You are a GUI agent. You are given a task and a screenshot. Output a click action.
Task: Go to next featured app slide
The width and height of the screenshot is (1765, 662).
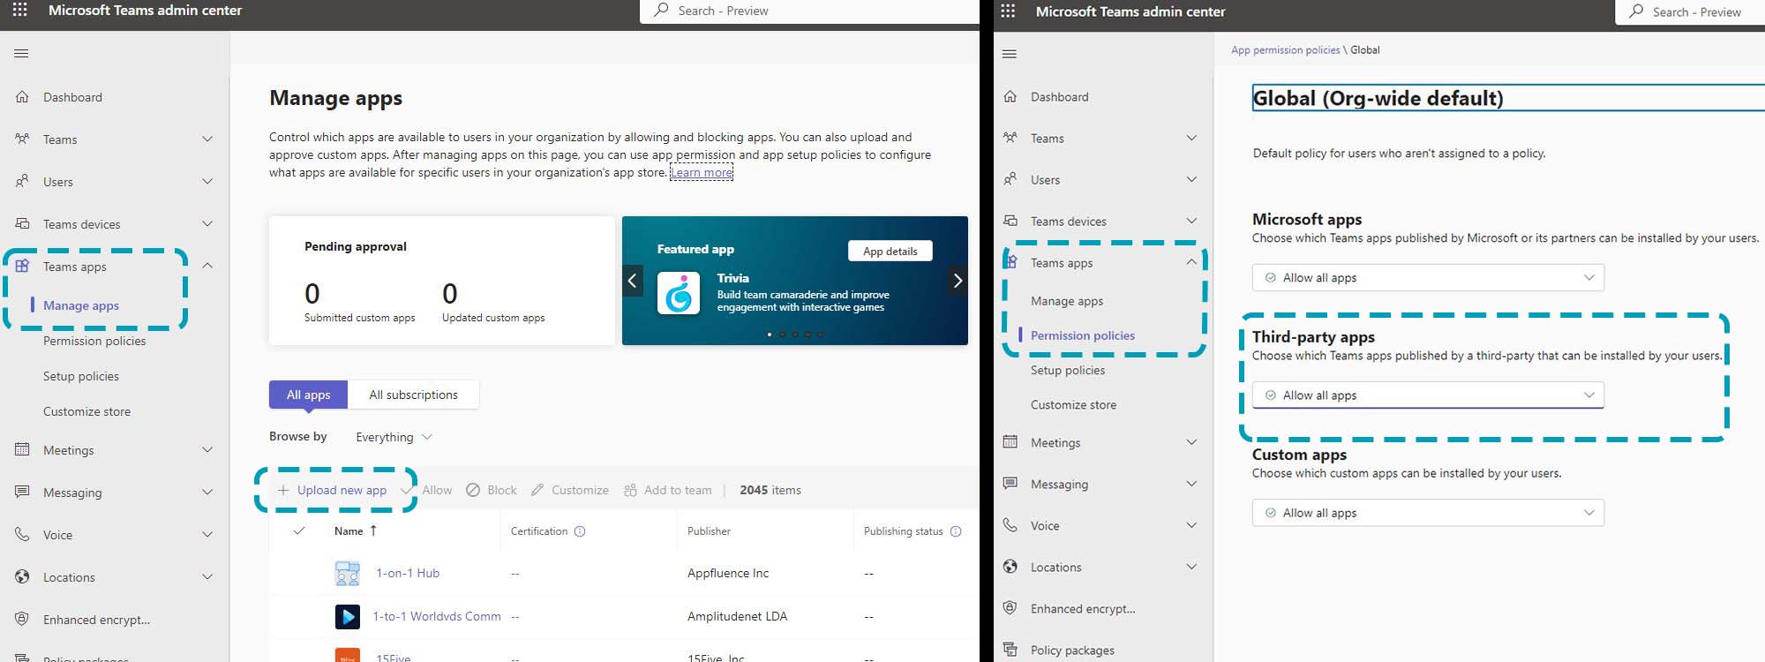958,281
